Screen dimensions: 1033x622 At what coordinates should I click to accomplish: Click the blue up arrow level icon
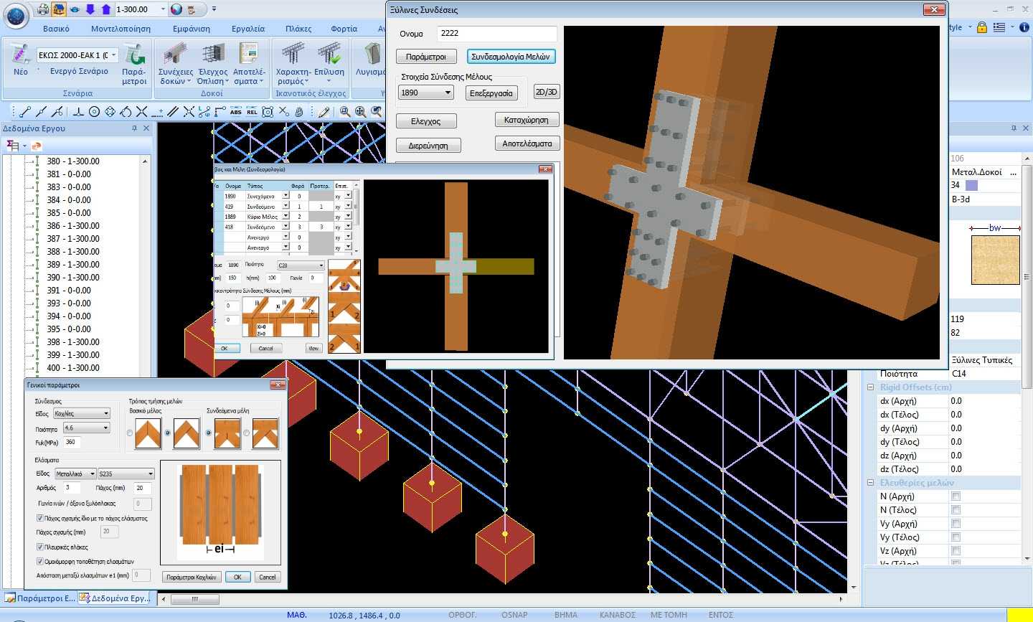pos(105,9)
